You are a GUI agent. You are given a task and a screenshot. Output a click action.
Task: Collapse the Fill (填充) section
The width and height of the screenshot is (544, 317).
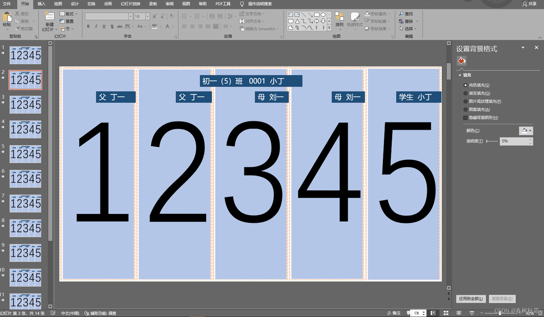tap(460, 75)
